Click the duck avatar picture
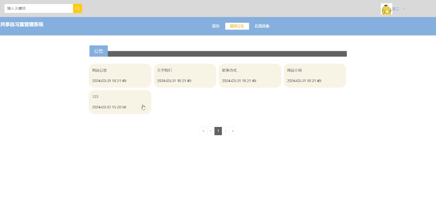This screenshot has height=203, width=436. pos(386,9)
